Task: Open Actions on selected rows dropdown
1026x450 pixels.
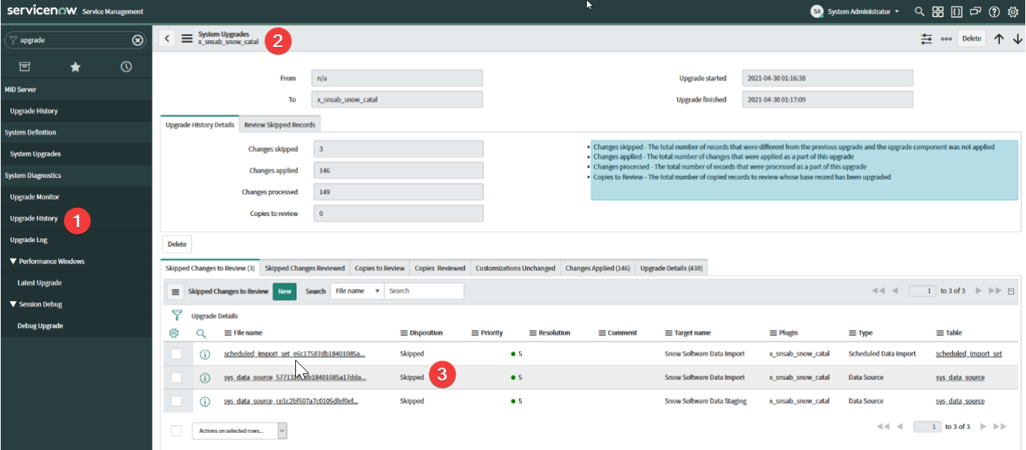Action: pos(239,431)
